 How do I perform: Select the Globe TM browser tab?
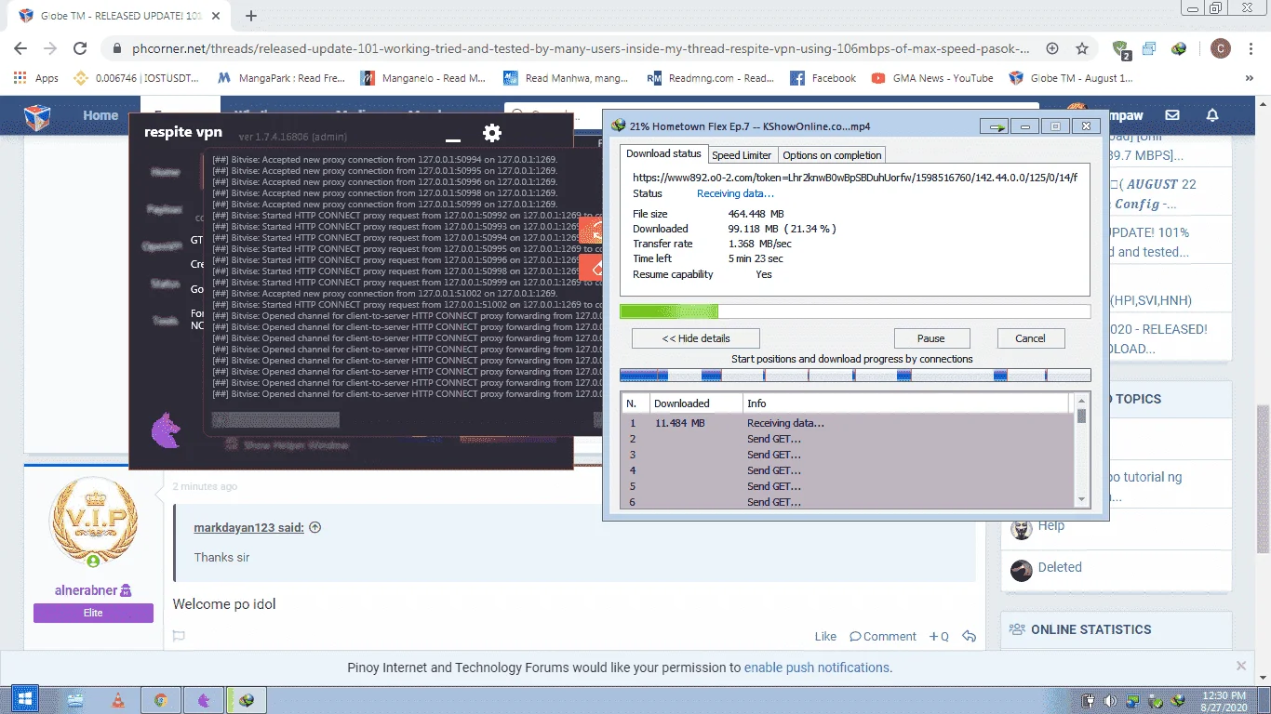tap(120, 16)
